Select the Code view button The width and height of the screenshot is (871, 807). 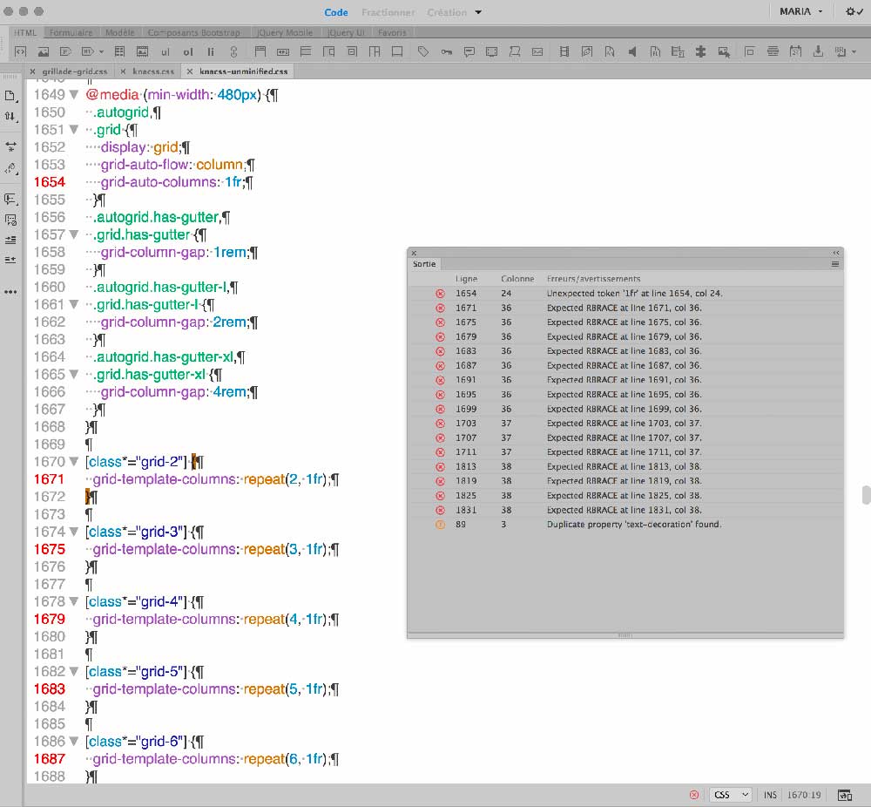pyautogui.click(x=336, y=12)
